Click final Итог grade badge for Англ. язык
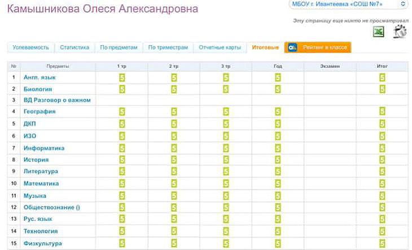 (x=382, y=77)
